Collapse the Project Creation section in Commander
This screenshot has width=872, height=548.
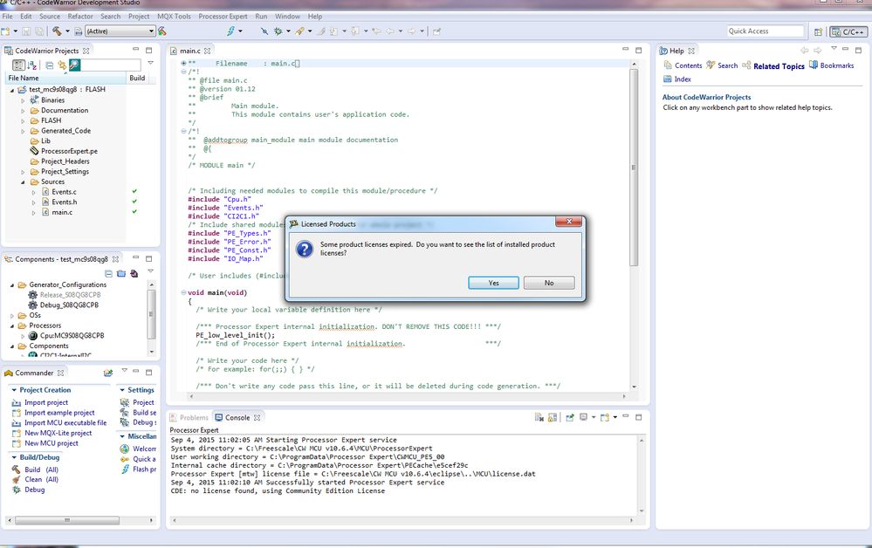click(x=14, y=390)
